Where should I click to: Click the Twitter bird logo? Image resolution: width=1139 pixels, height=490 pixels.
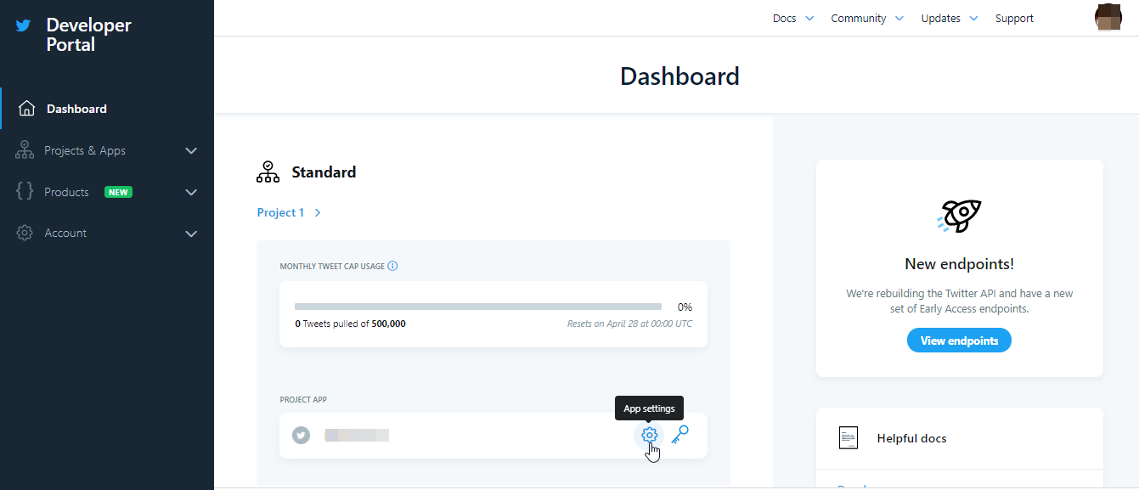(23, 25)
